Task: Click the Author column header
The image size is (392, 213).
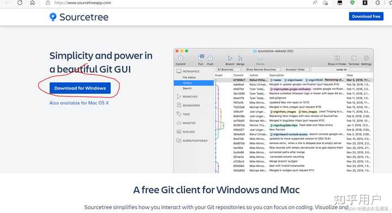Action: pyautogui.click(x=254, y=75)
